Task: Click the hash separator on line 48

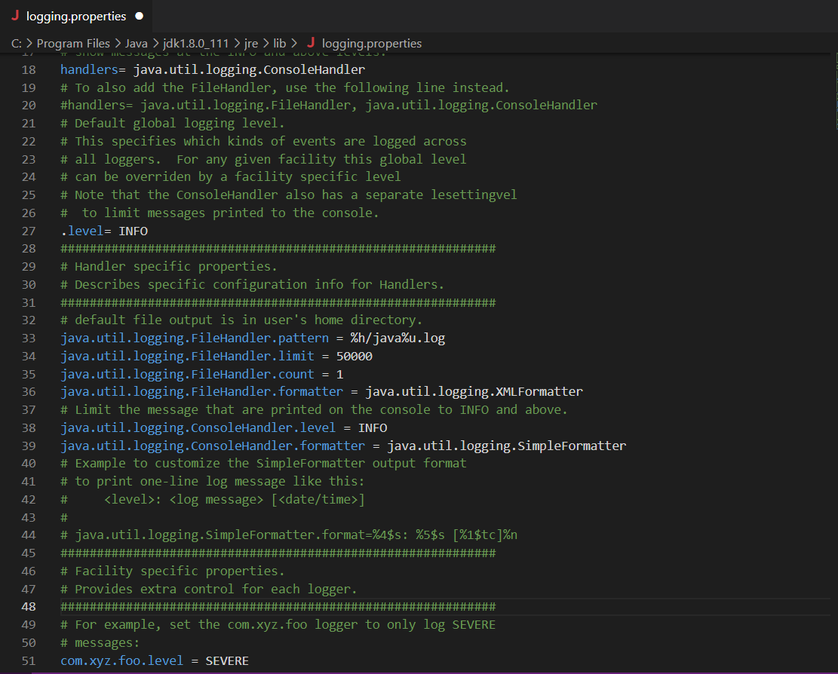Action: (278, 607)
